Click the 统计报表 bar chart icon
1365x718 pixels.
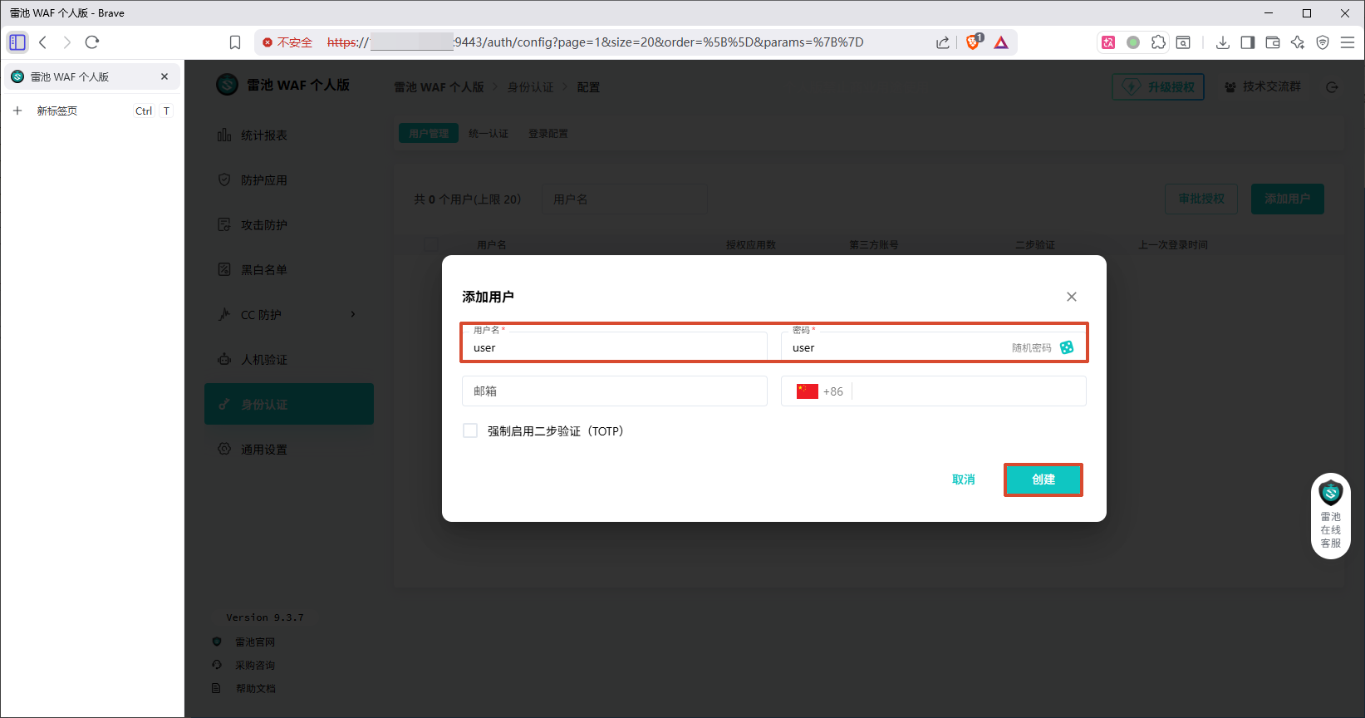[x=224, y=135]
